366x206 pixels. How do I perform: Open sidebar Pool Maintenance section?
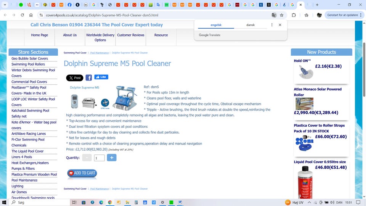pos(24,180)
